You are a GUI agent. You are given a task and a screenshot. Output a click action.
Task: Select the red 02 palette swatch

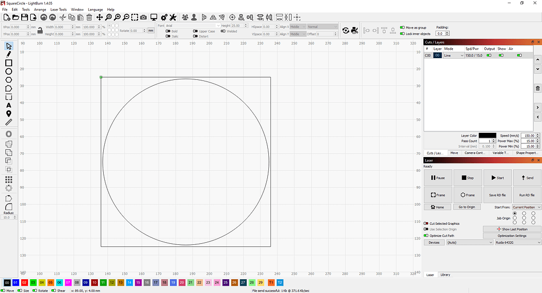(24, 282)
